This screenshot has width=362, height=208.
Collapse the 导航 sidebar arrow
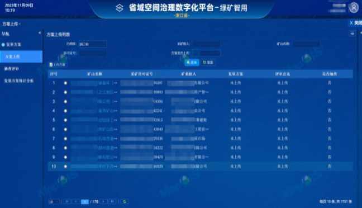[x=40, y=33]
